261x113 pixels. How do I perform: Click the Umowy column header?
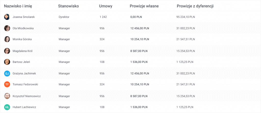106,6
